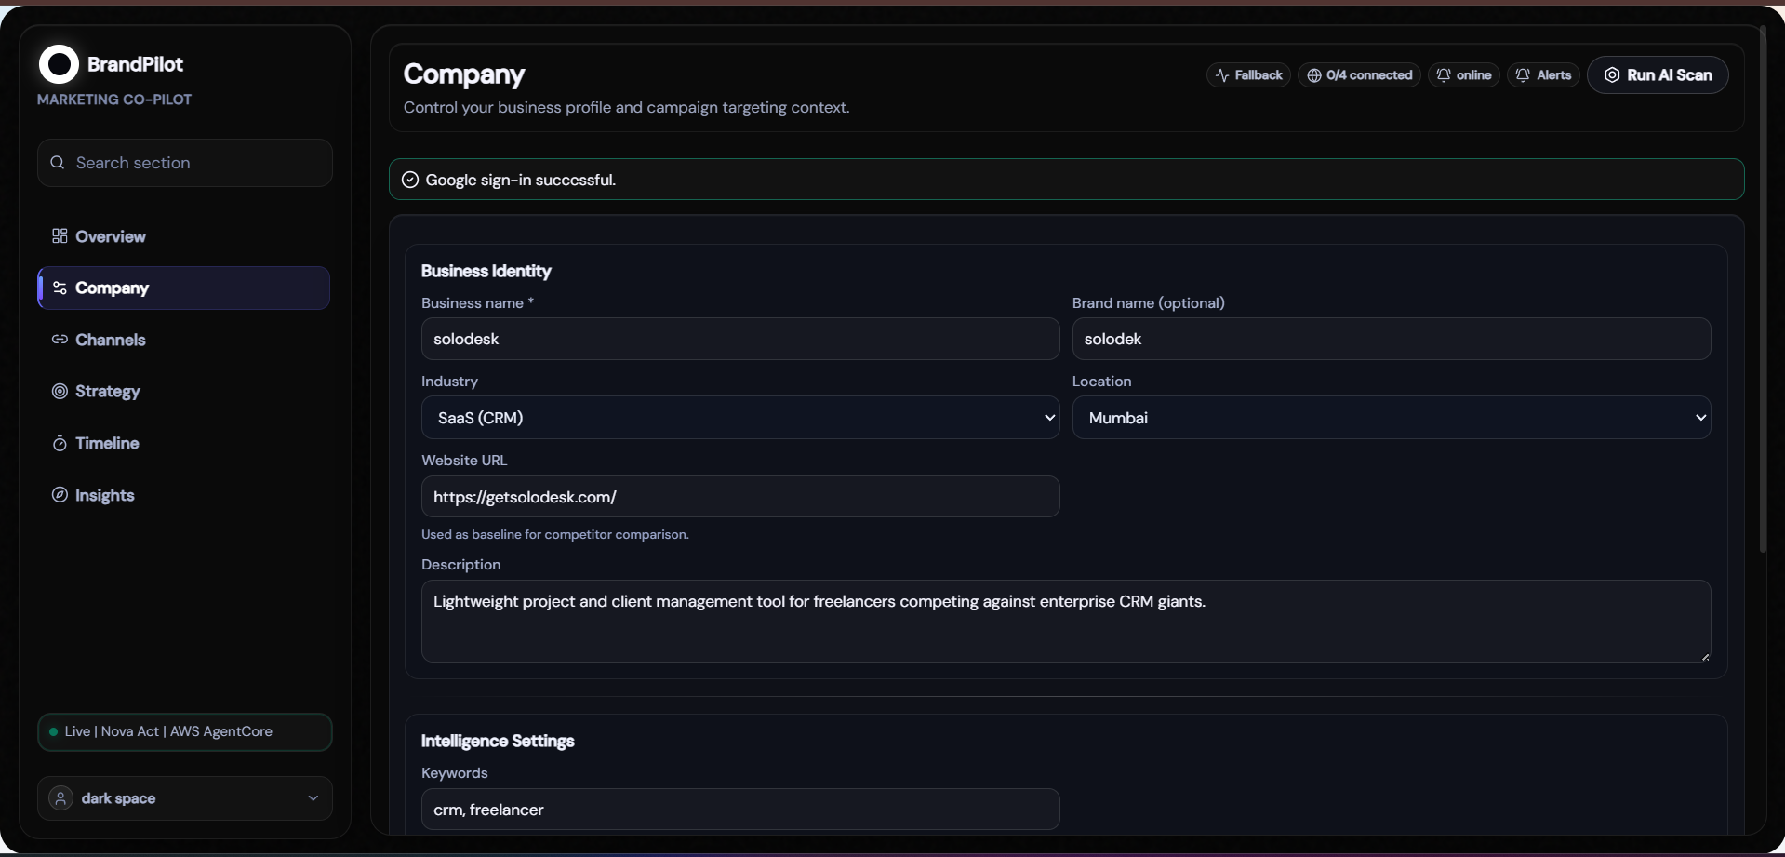This screenshot has width=1785, height=857.
Task: Click the Timeline stopwatch icon
Action: (60, 444)
